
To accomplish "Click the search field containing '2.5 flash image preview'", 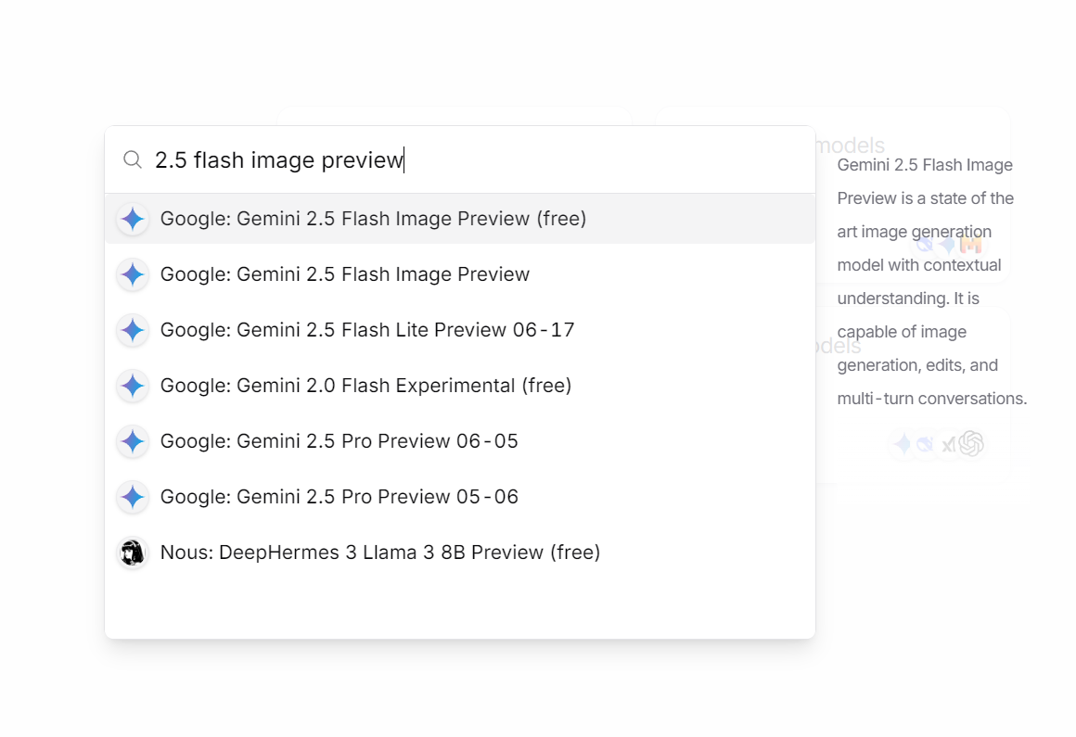I will click(460, 159).
